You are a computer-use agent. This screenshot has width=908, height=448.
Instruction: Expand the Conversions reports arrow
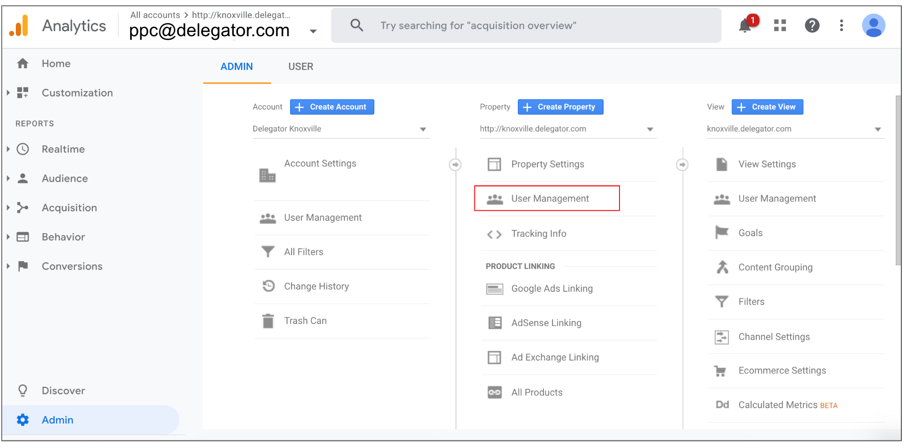(x=8, y=266)
